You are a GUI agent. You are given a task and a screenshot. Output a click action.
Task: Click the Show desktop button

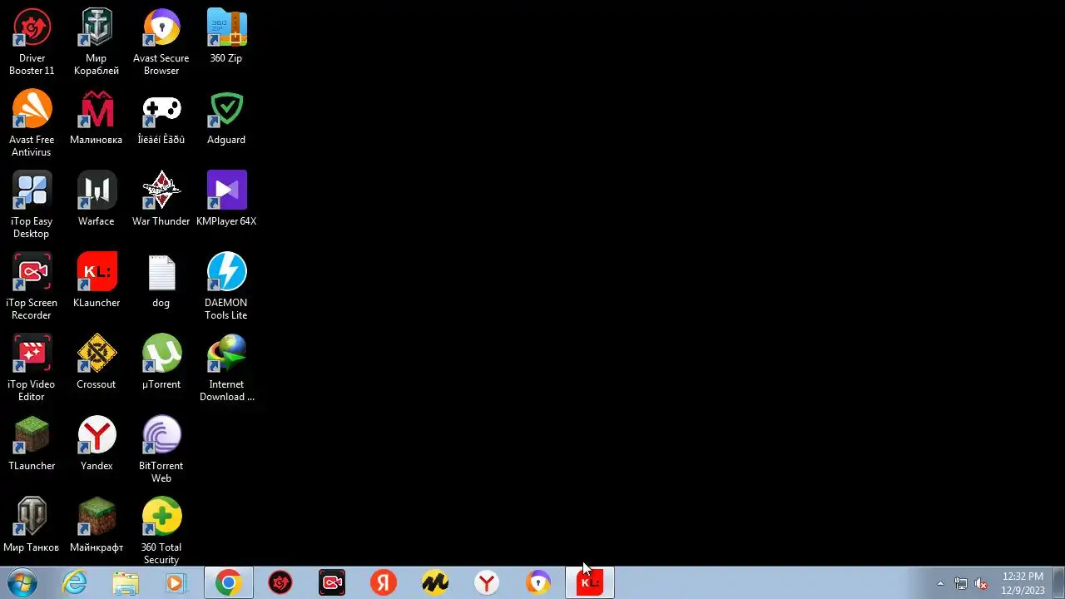[x=1058, y=583]
